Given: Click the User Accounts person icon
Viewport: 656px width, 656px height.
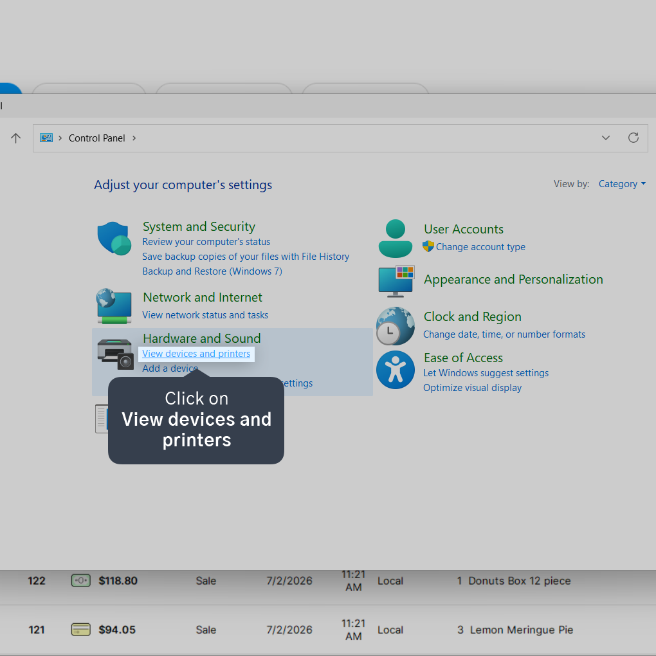Looking at the screenshot, I should coord(396,239).
